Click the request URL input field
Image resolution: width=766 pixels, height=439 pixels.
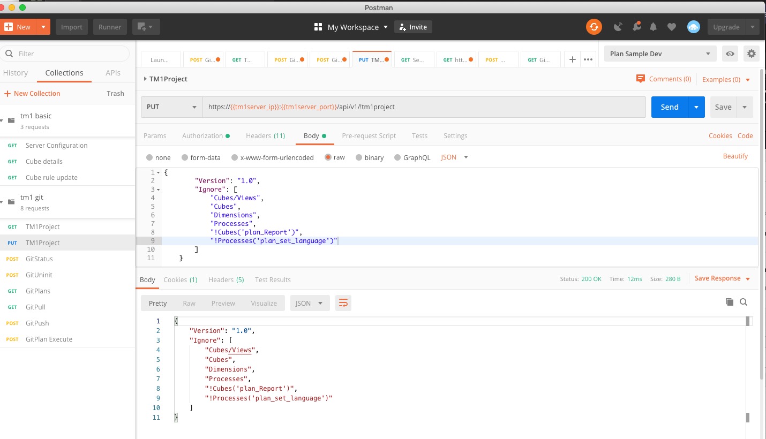click(424, 107)
